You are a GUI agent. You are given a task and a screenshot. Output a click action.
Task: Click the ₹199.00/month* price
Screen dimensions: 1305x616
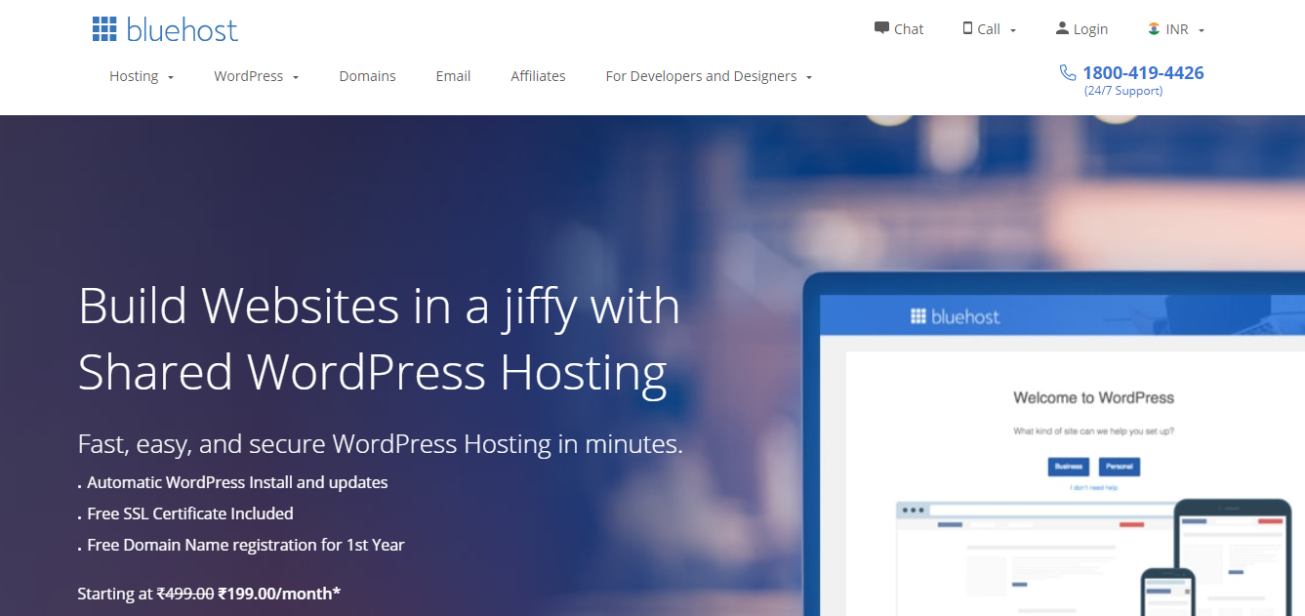[280, 594]
